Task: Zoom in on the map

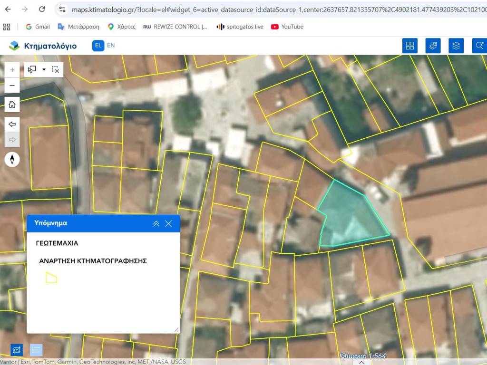Action: [12, 69]
